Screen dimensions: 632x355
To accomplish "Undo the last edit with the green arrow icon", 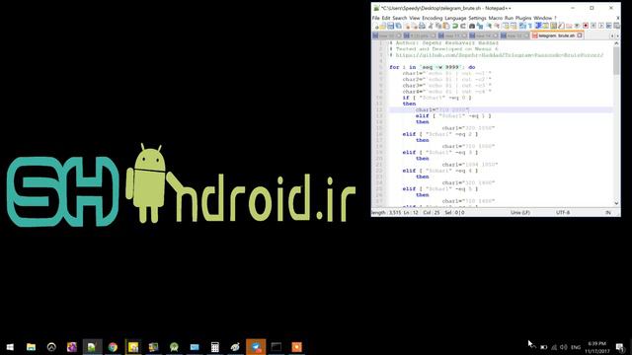I will pyautogui.click(x=455, y=26).
